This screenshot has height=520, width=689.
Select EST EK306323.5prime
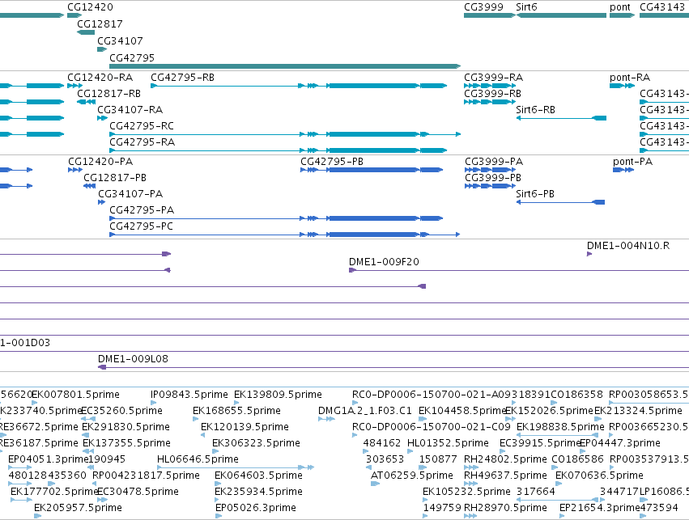click(256, 444)
